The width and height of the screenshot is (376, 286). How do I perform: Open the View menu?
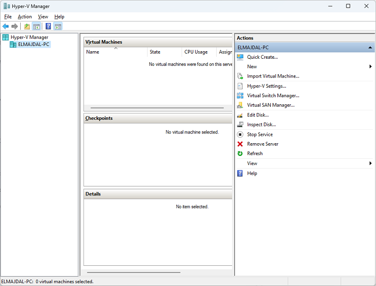point(43,16)
